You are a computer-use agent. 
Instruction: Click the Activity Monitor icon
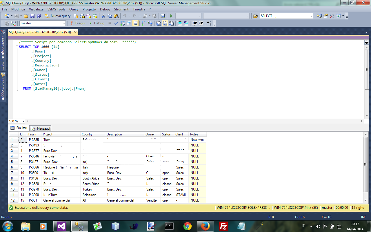pos(163,16)
